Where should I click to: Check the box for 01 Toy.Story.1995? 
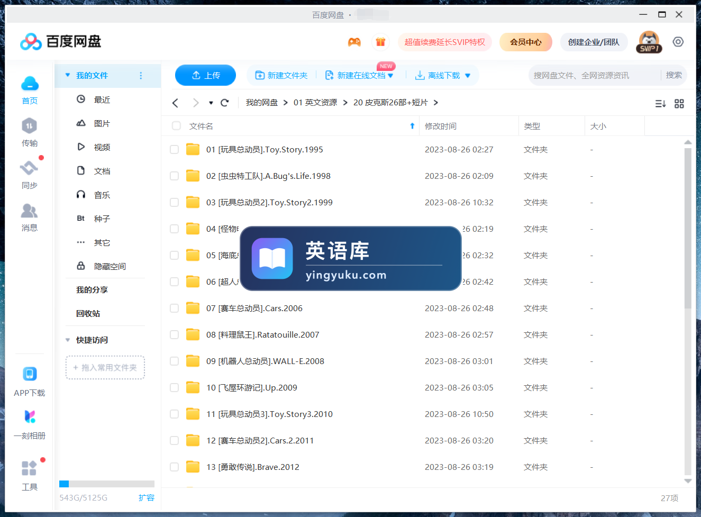[174, 150]
